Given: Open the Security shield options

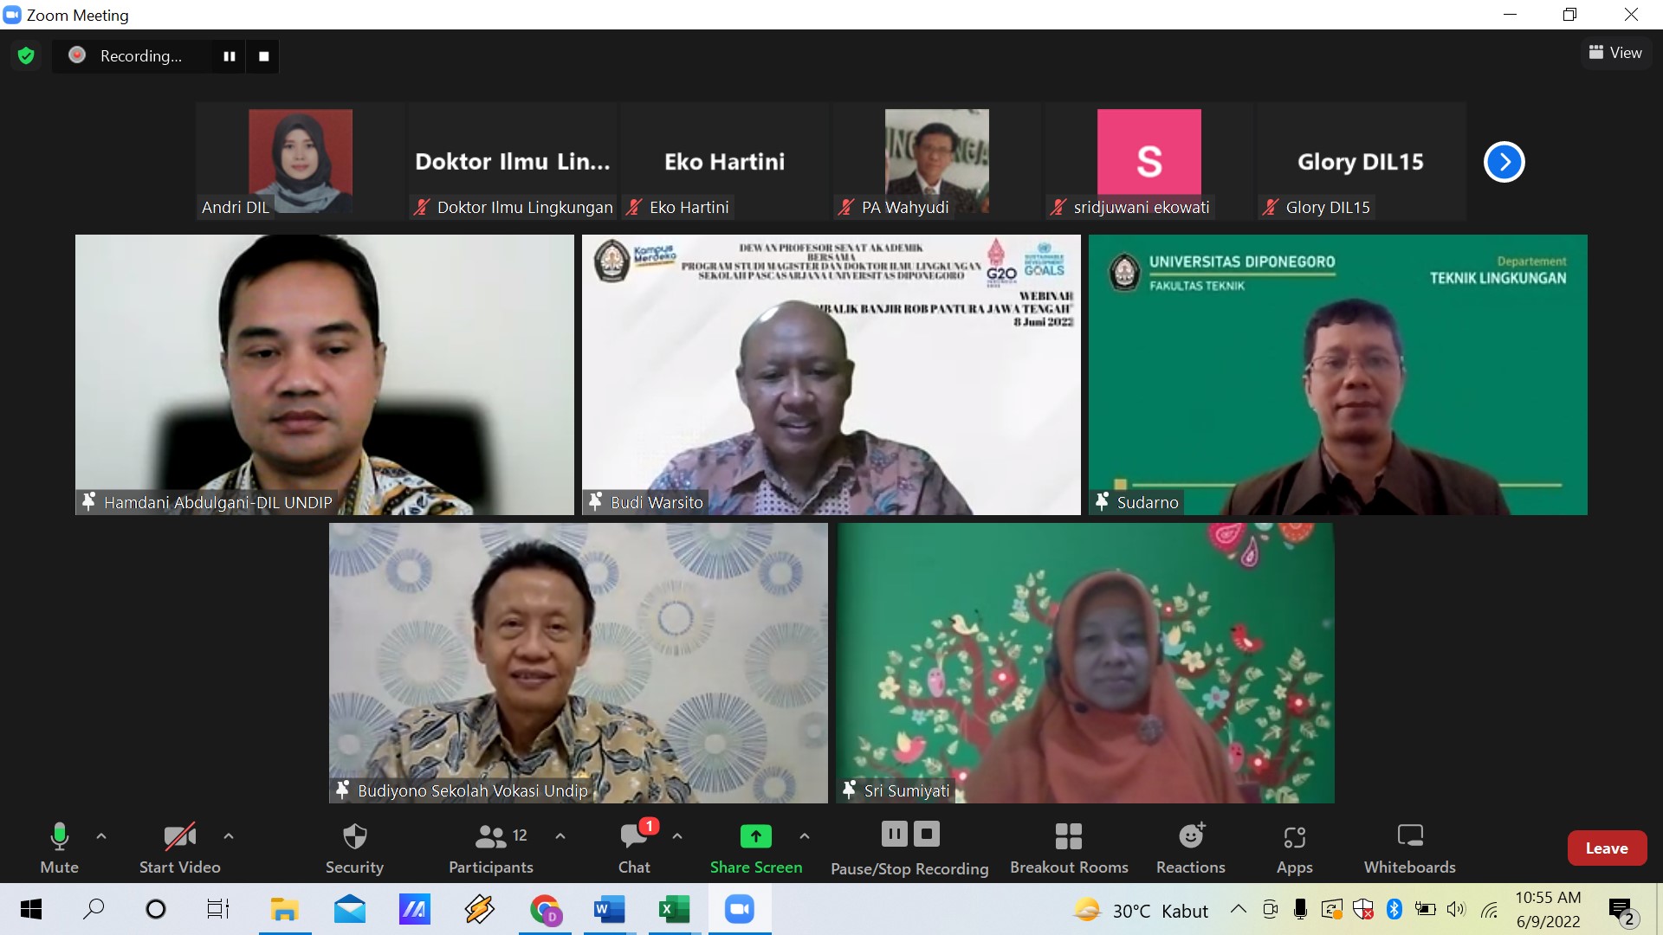Looking at the screenshot, I should pos(354,848).
